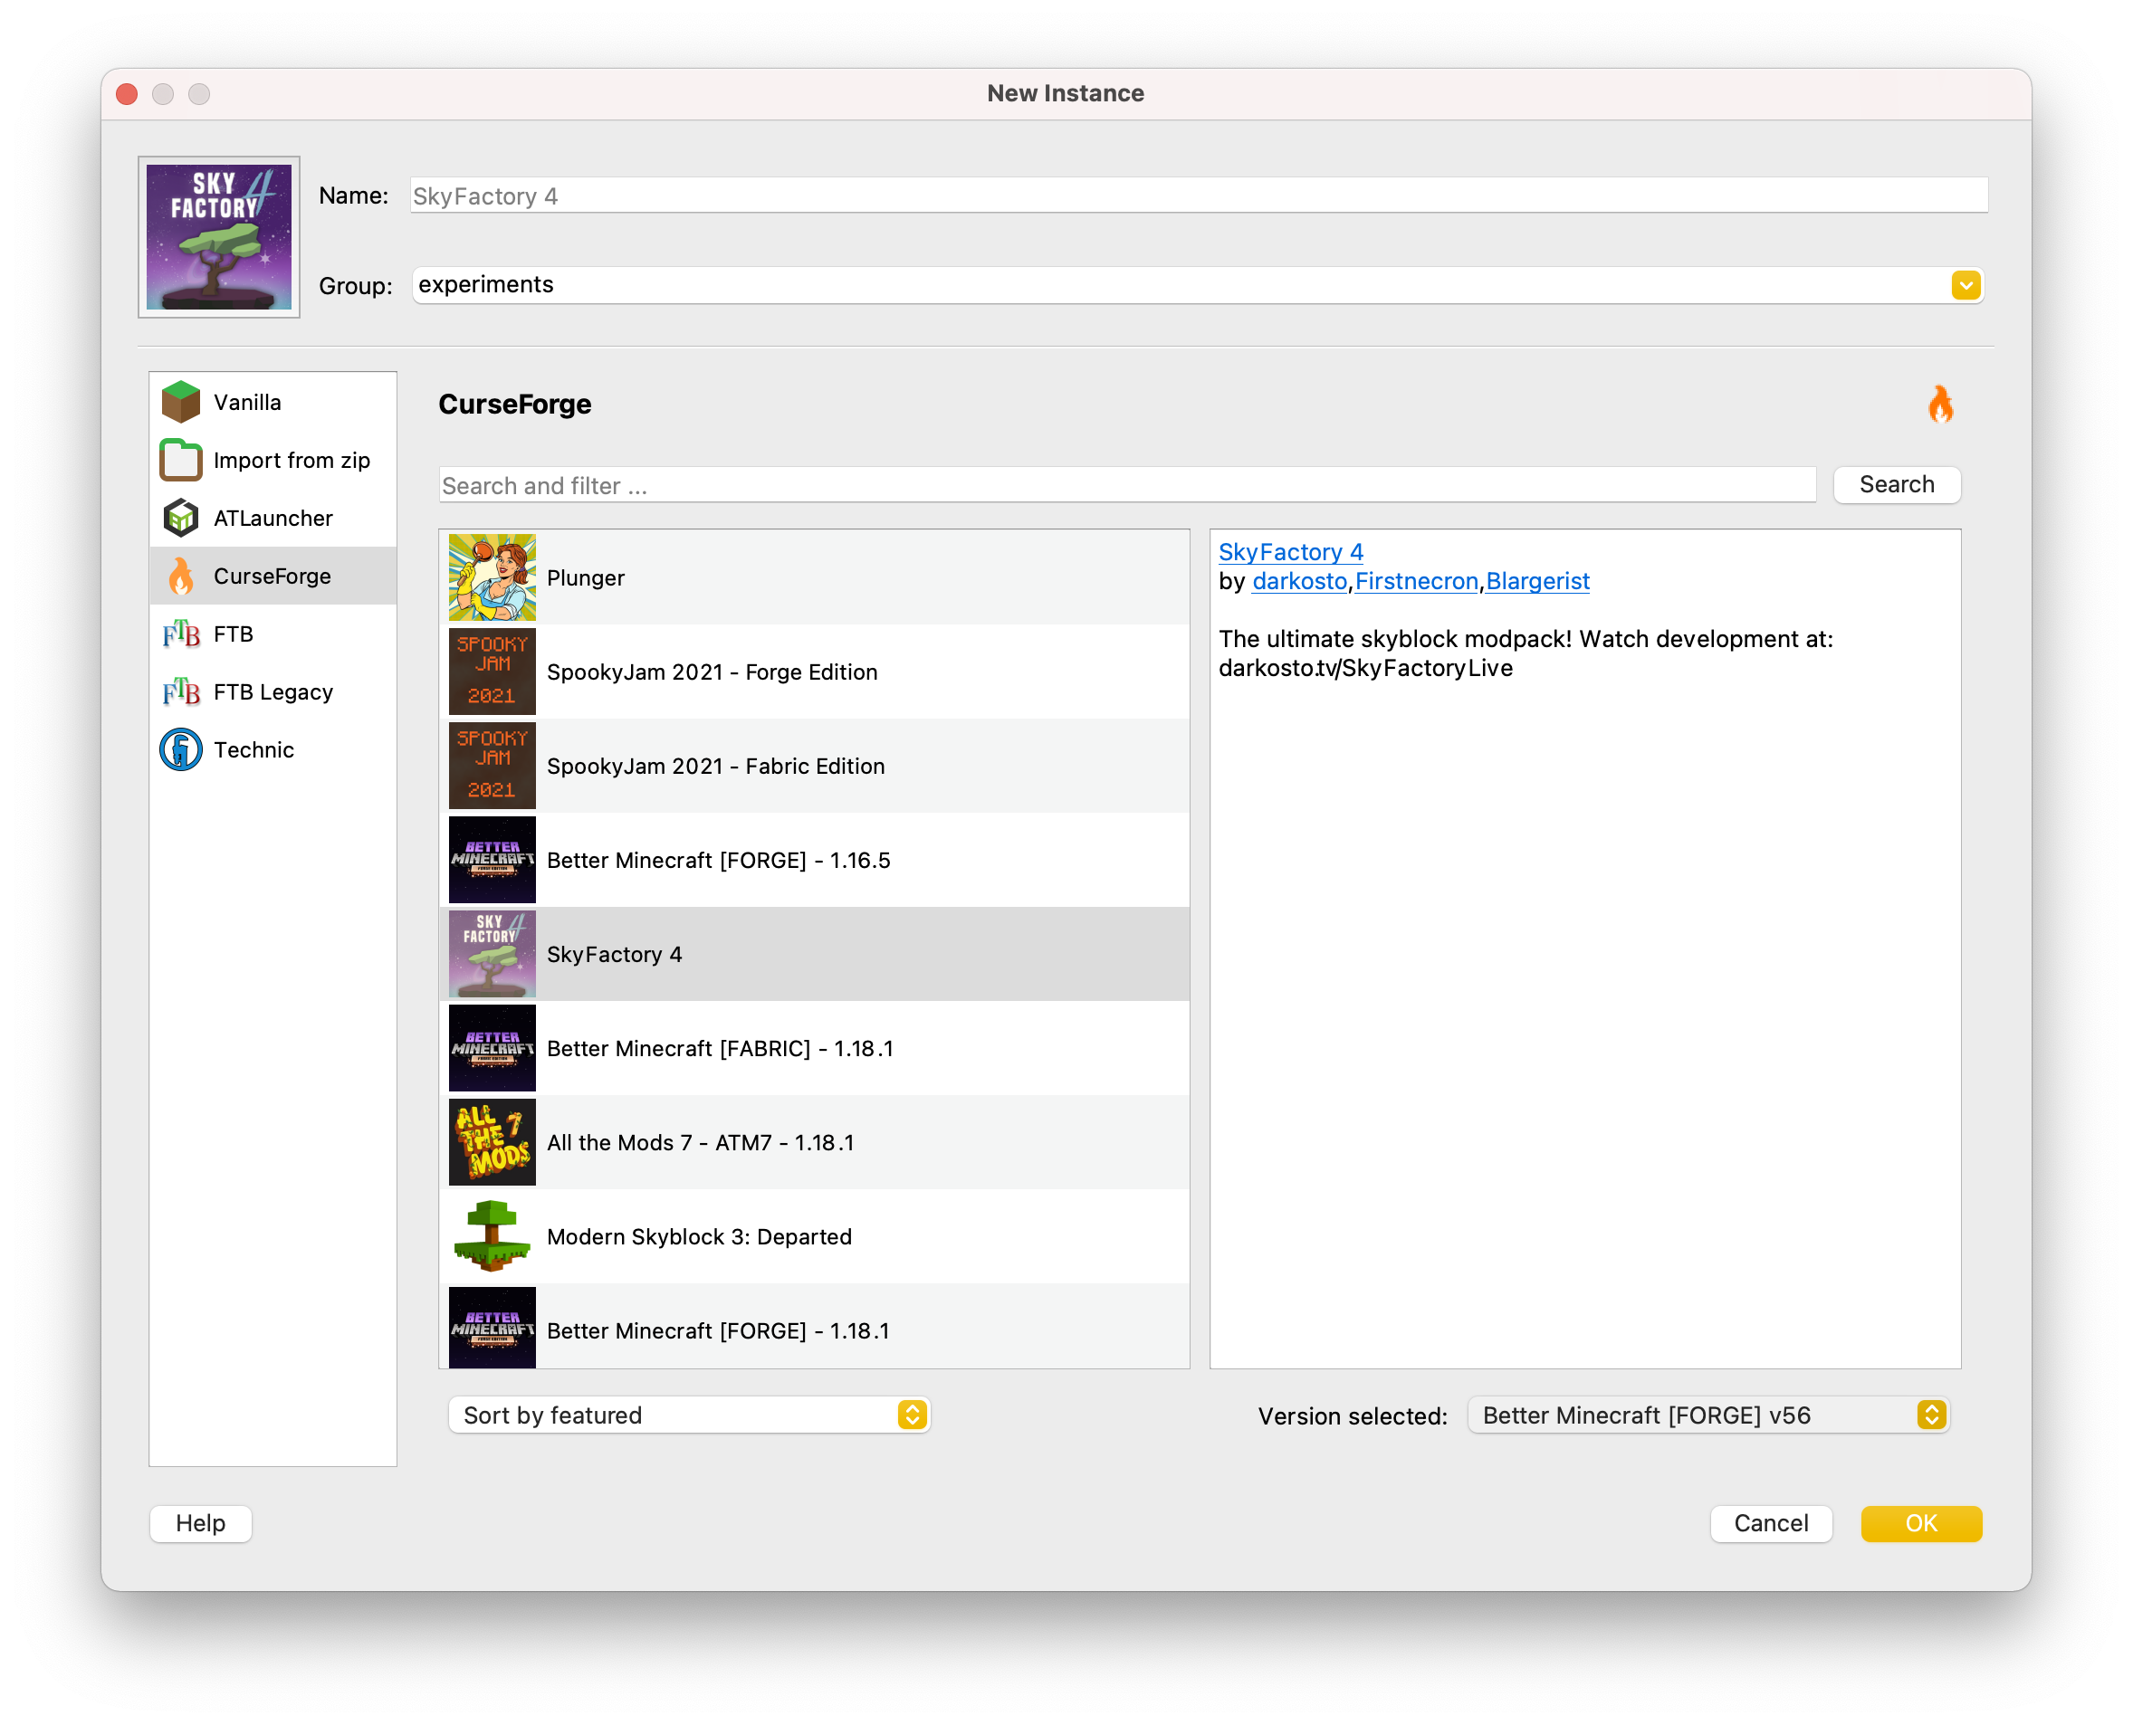Click the flame icon above the search button
The width and height of the screenshot is (2133, 1725).
1940,405
